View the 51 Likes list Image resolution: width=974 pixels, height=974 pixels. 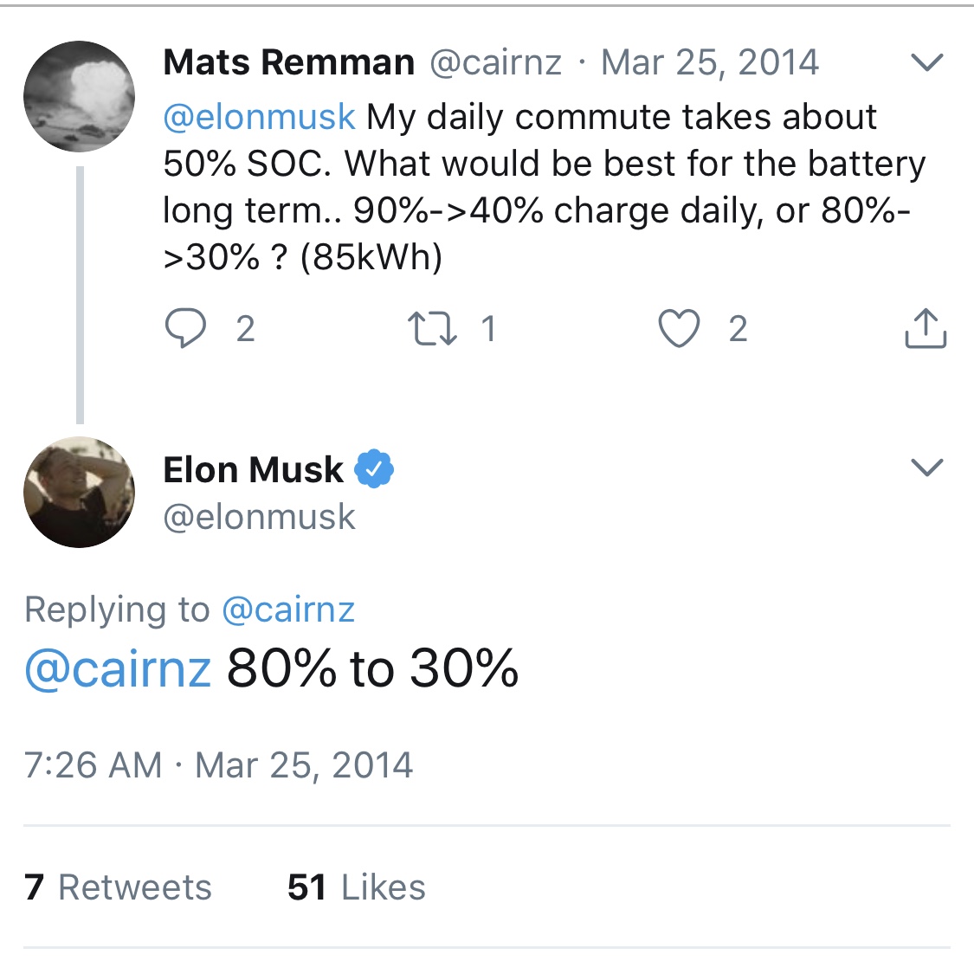[x=357, y=887]
